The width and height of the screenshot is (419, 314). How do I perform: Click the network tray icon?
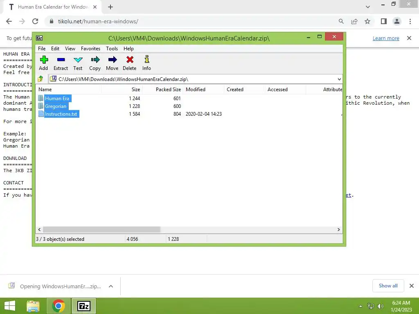click(x=371, y=306)
